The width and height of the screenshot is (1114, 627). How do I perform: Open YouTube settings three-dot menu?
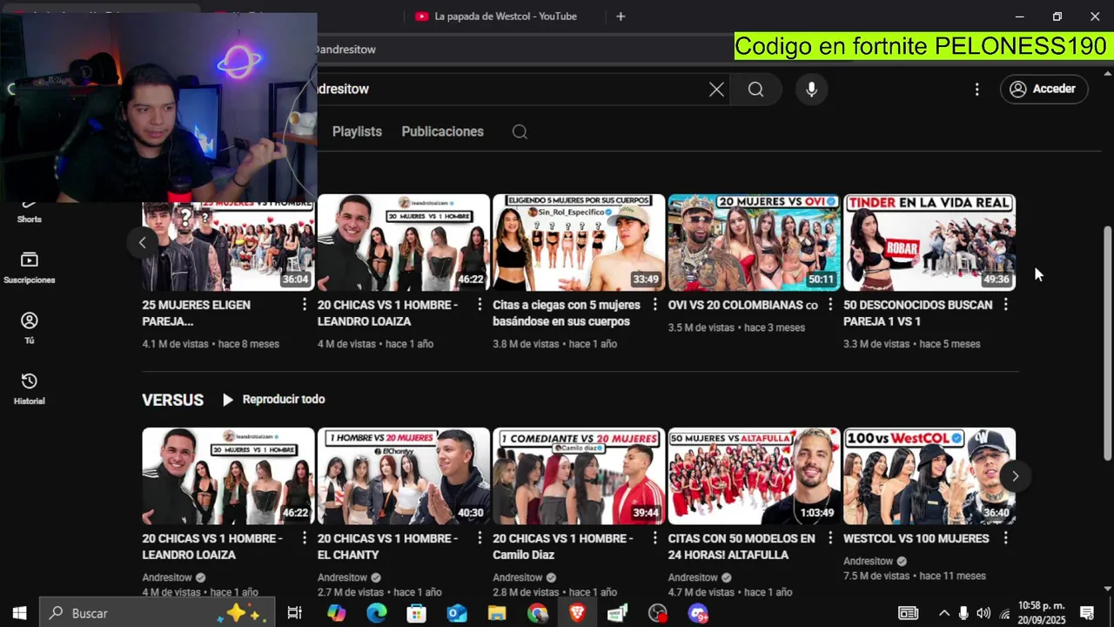(x=976, y=89)
